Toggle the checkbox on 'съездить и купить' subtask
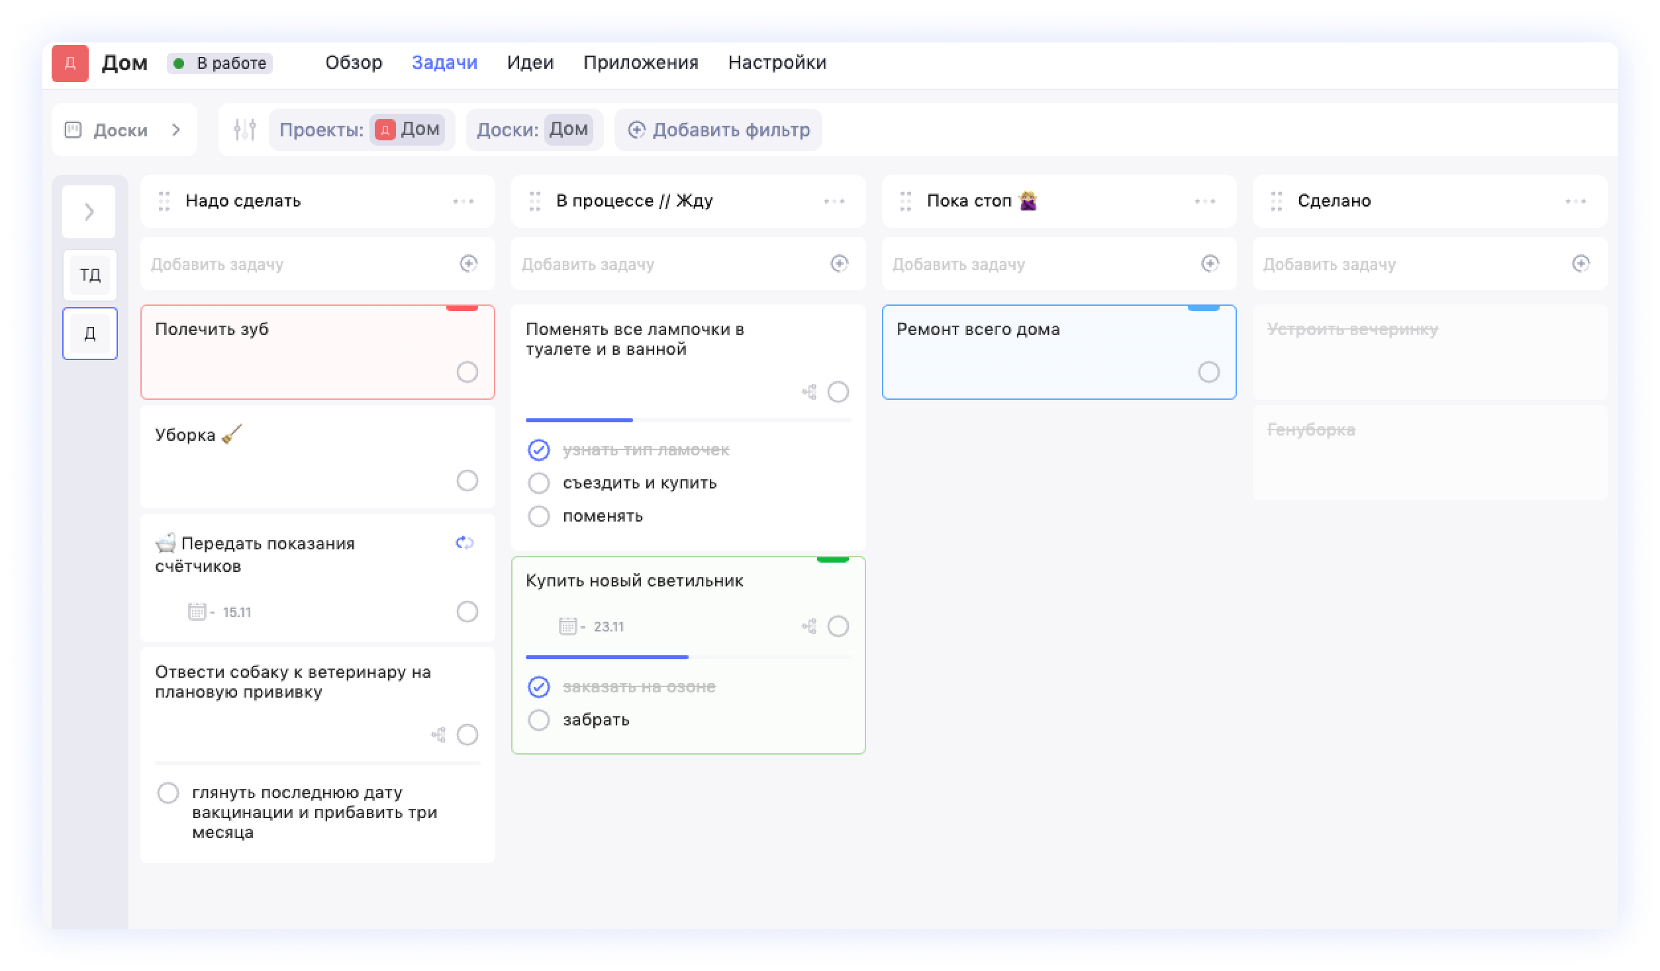1660x971 pixels. click(539, 482)
